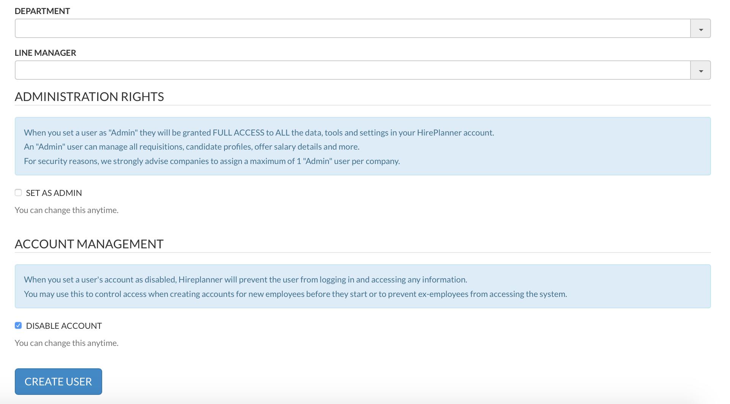
Task: Click the admin full access info panel
Action: pyautogui.click(x=363, y=146)
